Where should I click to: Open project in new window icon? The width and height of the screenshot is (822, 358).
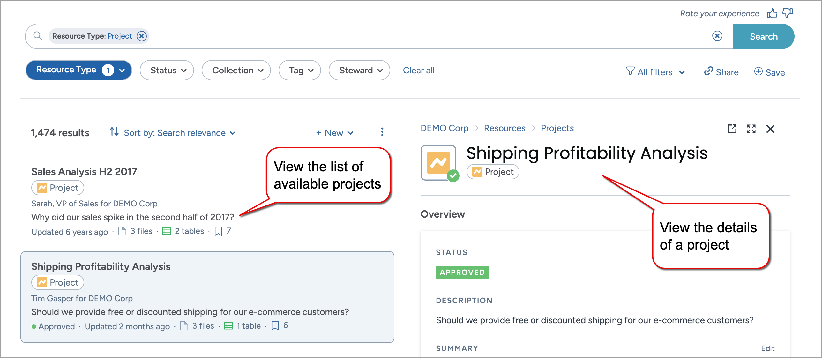click(x=732, y=129)
